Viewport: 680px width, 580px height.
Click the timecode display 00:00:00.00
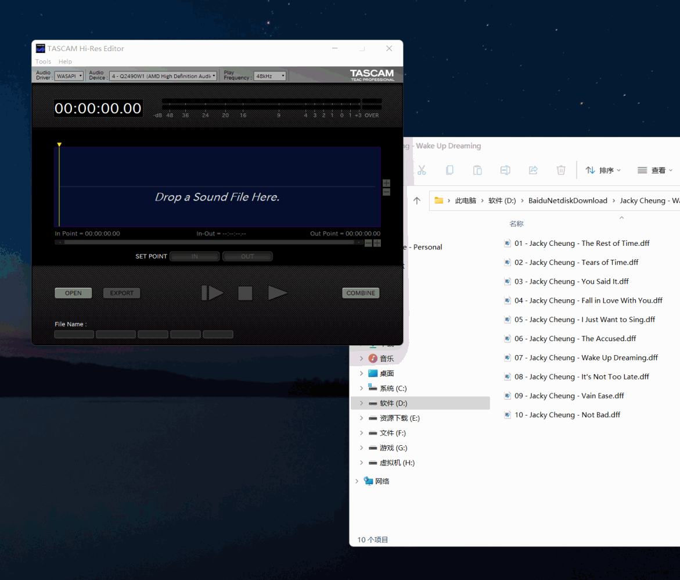[x=98, y=108]
